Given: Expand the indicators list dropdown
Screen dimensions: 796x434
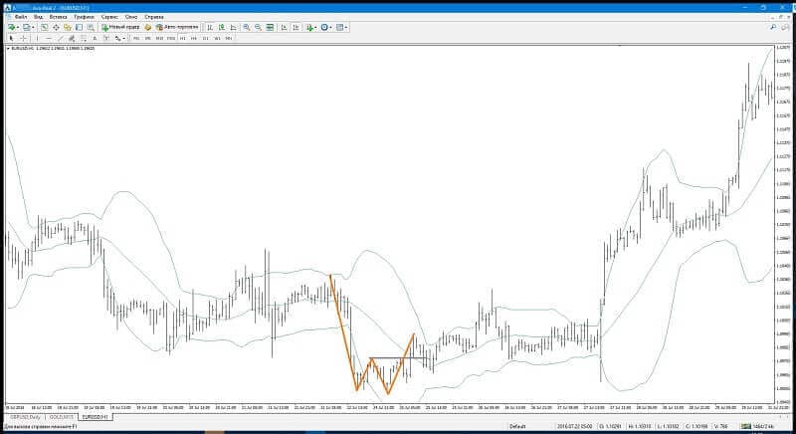Looking at the screenshot, I should 315,27.
